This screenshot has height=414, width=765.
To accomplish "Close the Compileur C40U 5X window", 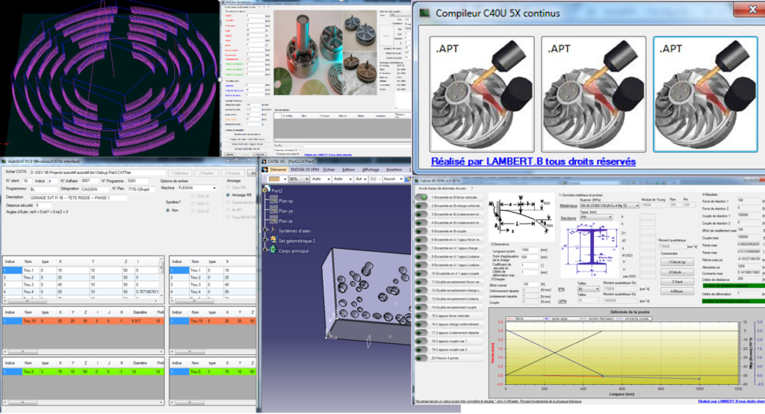I will (x=752, y=10).
